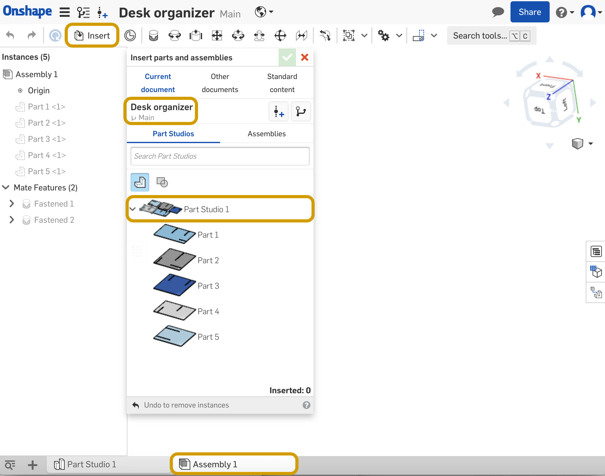Viewport: 605px width, 476px height.
Task: Expand the Fastened 1 mate
Action: tap(12, 203)
